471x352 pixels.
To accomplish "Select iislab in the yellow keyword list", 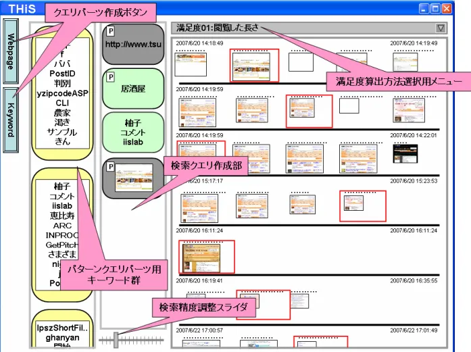I will [x=62, y=206].
